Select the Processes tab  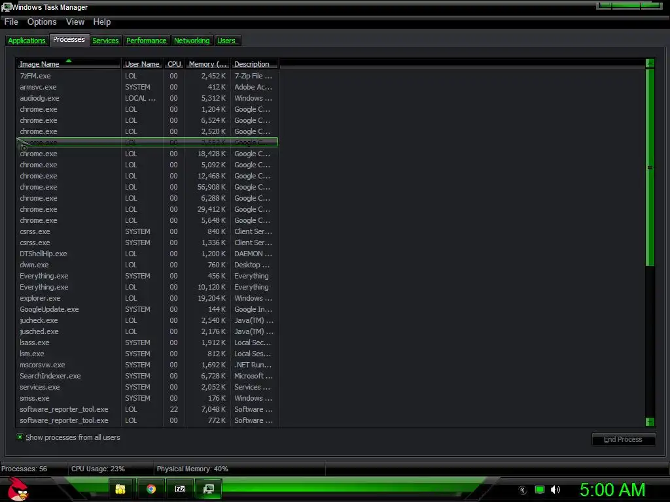pyautogui.click(x=69, y=40)
